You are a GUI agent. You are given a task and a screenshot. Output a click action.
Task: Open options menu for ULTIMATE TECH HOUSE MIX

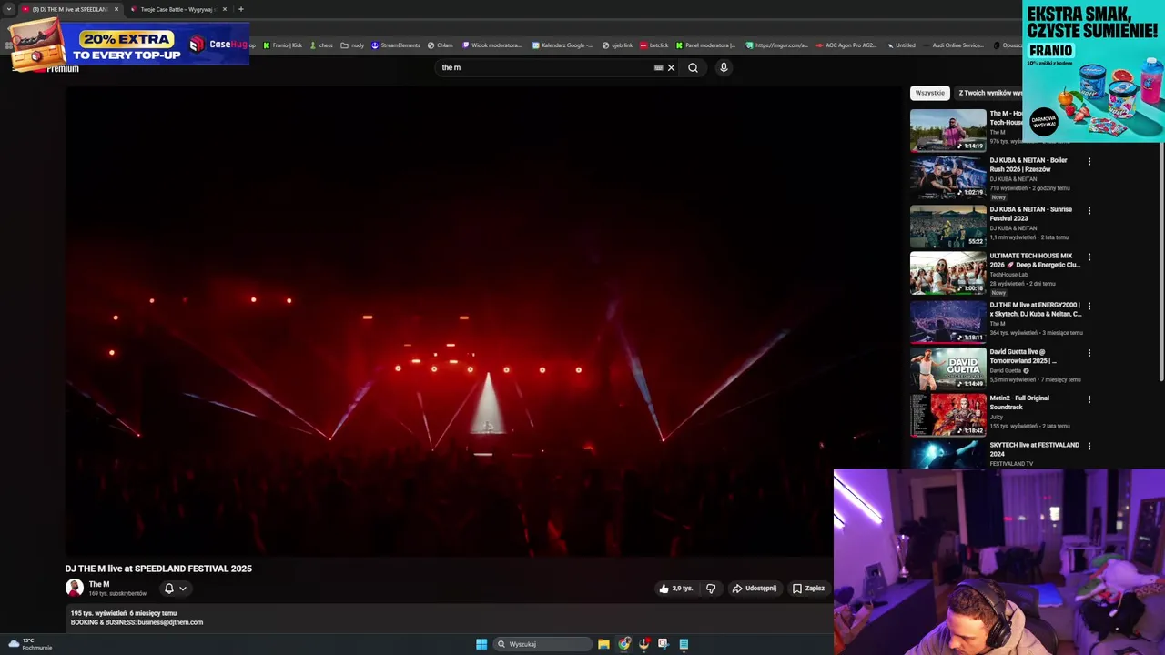coord(1089,257)
